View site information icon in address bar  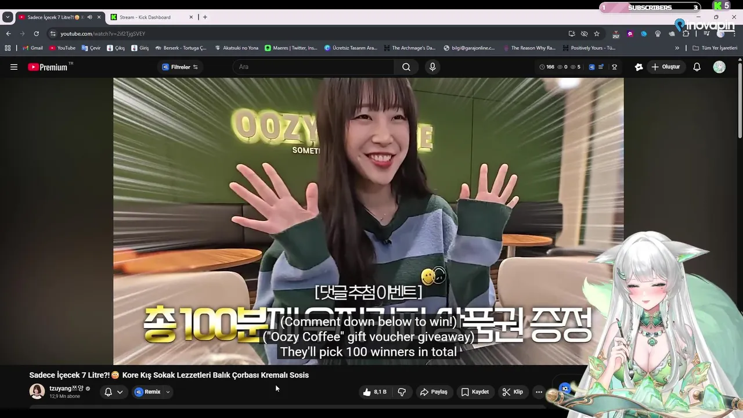pos(53,34)
